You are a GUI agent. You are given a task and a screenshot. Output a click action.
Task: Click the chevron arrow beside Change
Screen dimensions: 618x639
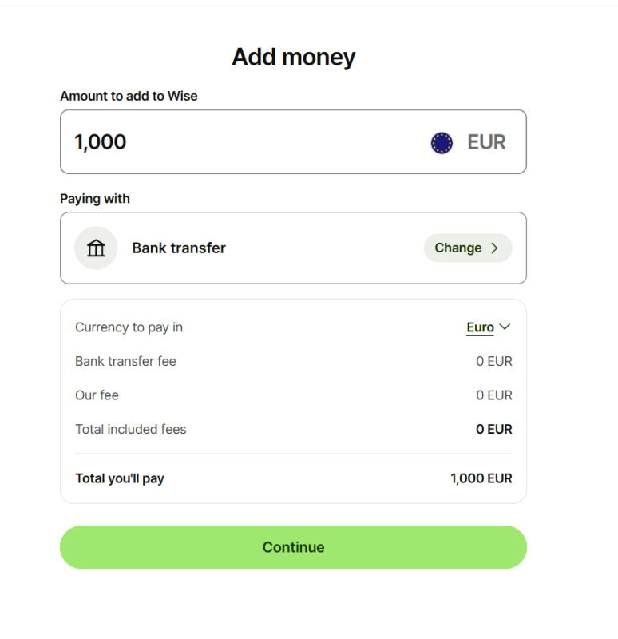click(x=494, y=248)
